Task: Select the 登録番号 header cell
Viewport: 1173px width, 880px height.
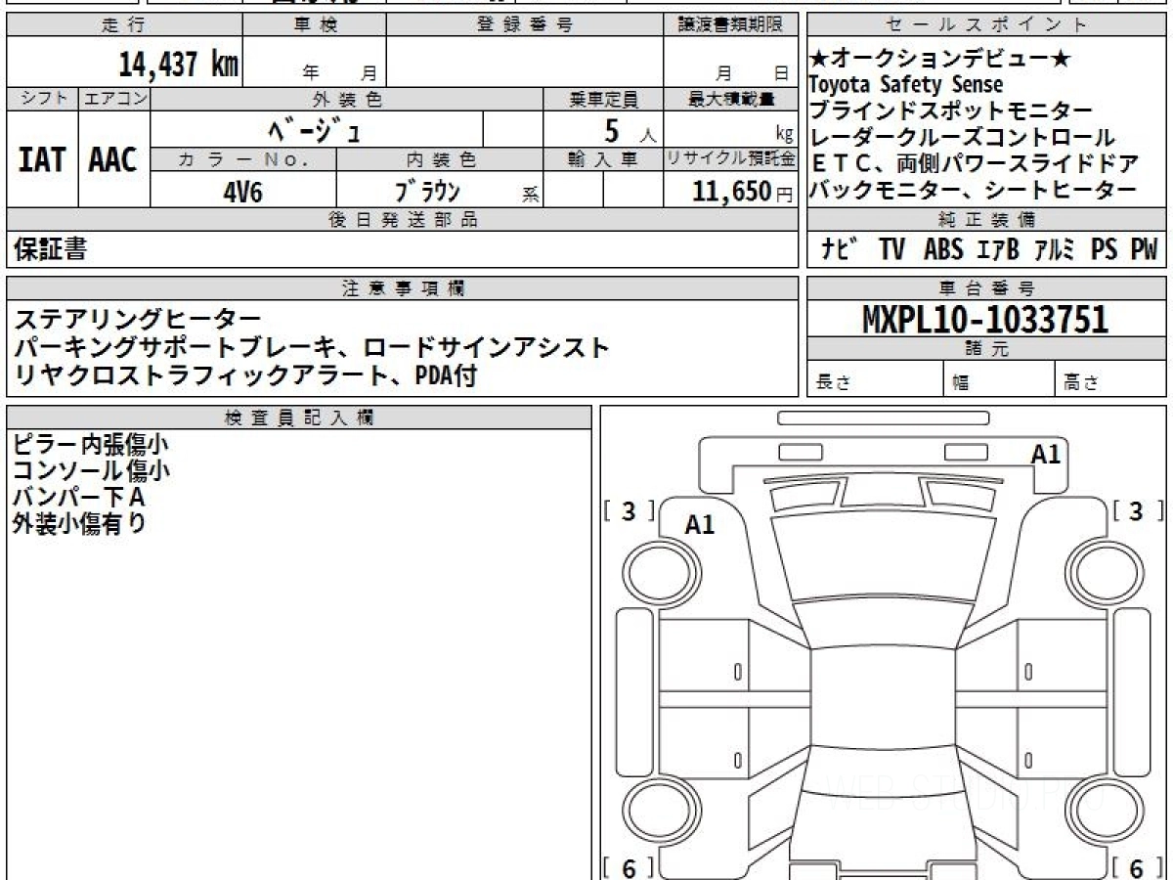Action: tap(525, 25)
